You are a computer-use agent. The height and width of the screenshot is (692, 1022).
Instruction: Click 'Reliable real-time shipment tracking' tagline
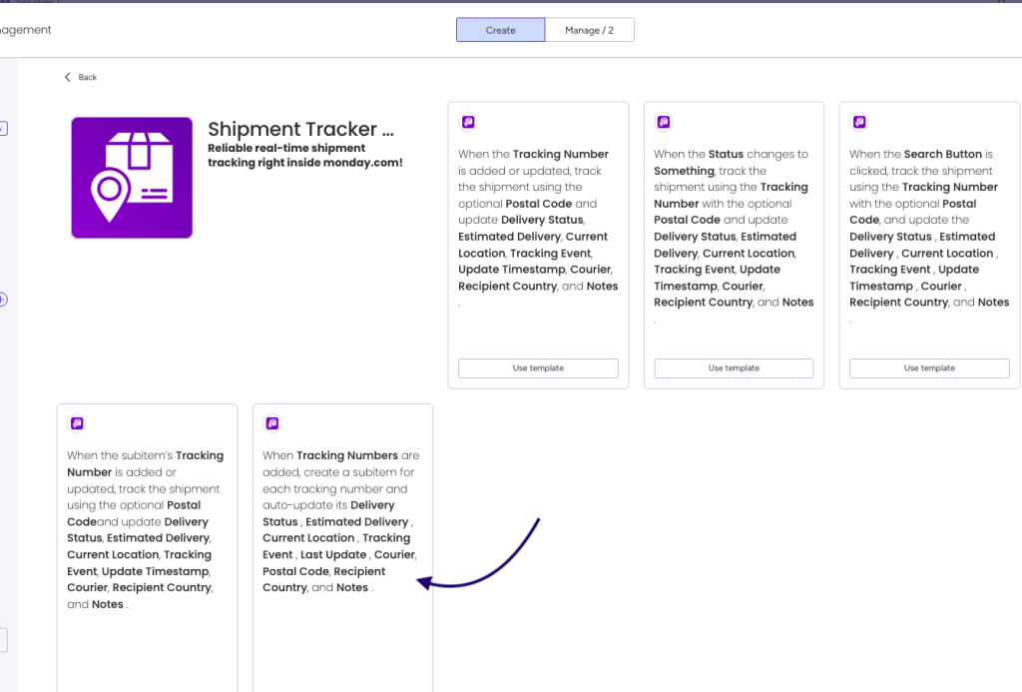point(305,155)
